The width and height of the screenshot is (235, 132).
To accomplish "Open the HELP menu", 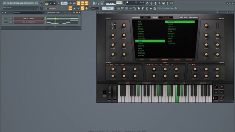I will [x=37, y=3].
